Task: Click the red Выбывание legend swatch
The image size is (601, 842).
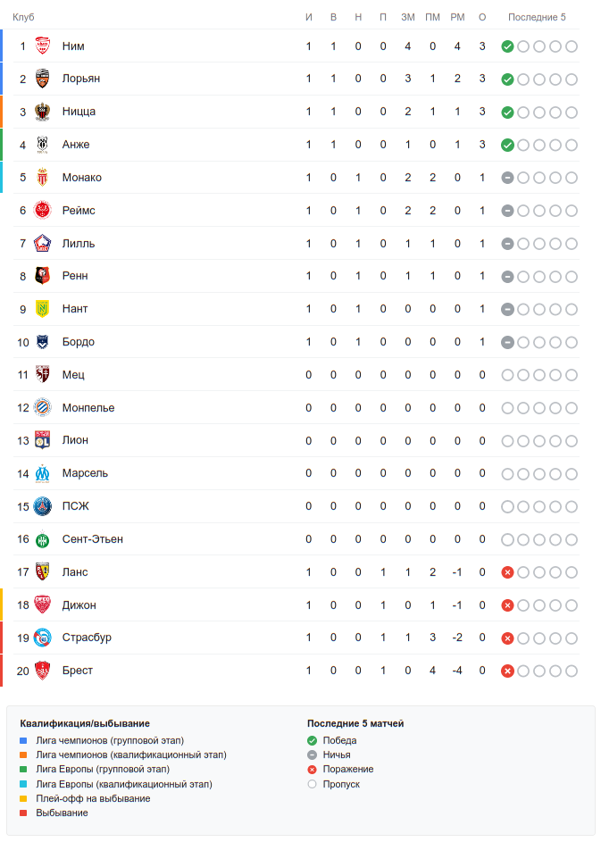Action: (x=24, y=813)
